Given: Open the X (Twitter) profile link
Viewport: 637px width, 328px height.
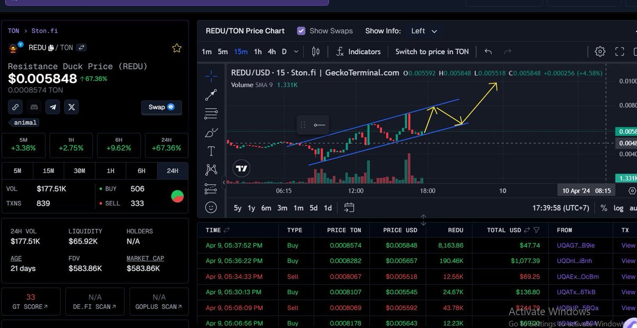Looking at the screenshot, I should pos(72,107).
